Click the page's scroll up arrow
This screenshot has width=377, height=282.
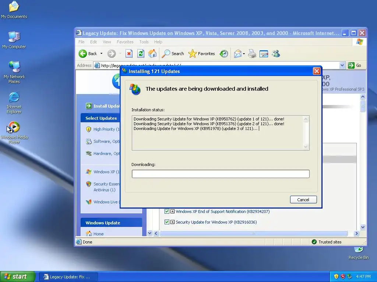(x=363, y=97)
